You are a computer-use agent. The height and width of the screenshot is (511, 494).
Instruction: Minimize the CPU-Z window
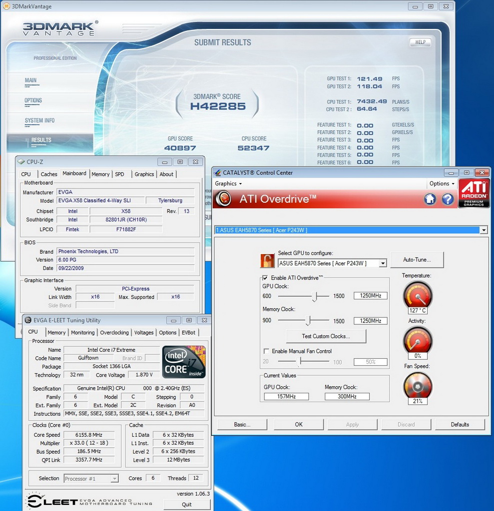pyautogui.click(x=165, y=162)
